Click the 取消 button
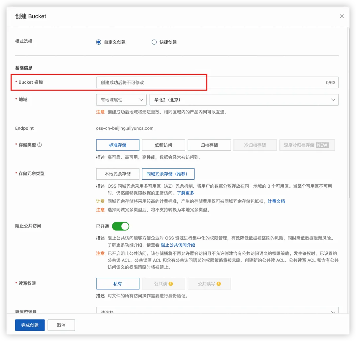The width and height of the screenshot is (356, 341). 61,325
